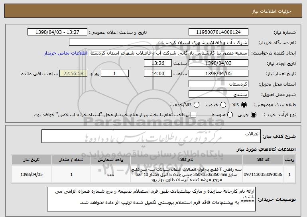Click the delivery city field سنندج
The image size is (307, 217).
218,94
